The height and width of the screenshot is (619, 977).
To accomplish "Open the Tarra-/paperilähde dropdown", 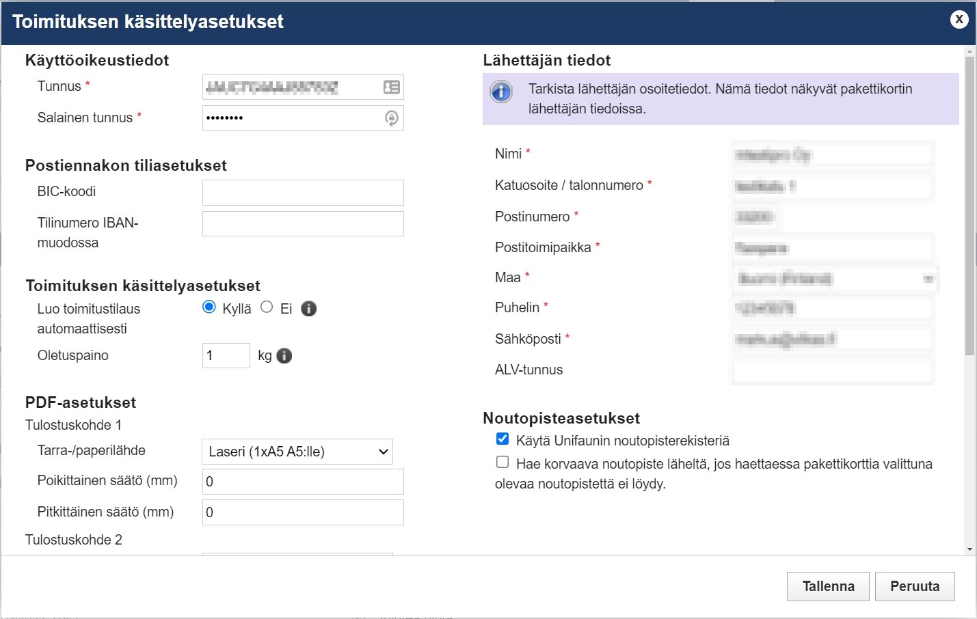I will tap(297, 452).
